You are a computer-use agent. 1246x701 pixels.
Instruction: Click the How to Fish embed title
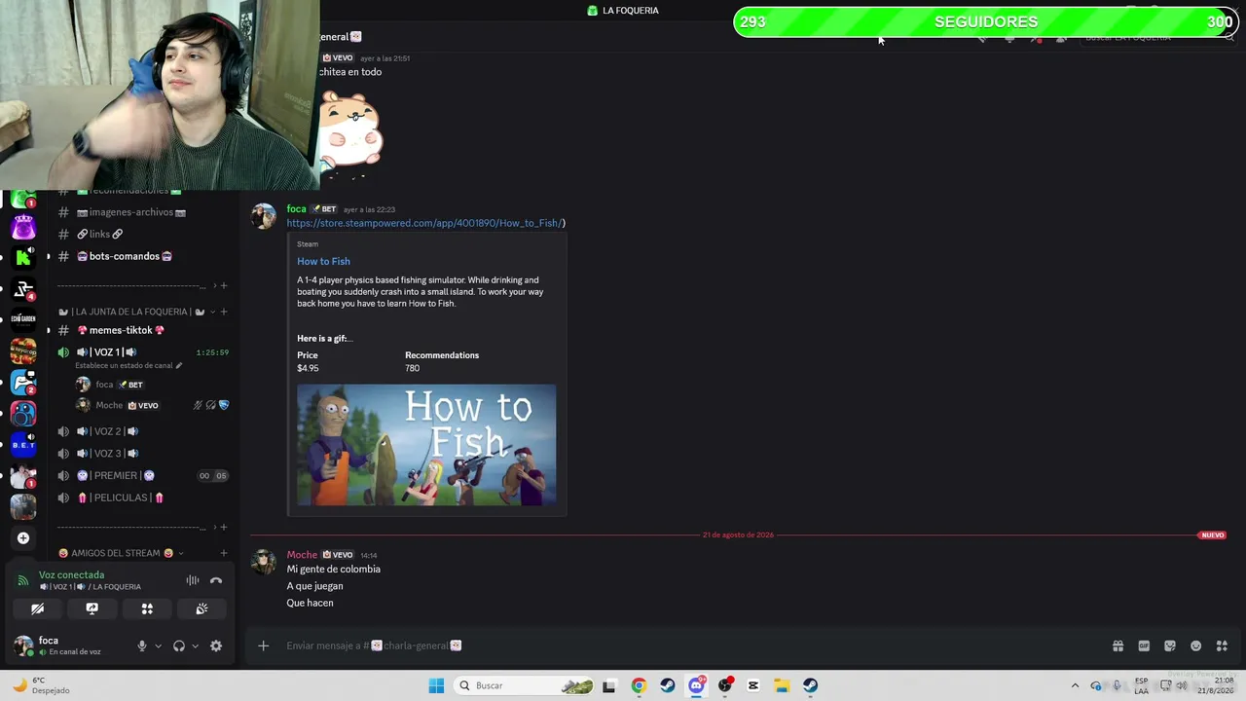(x=323, y=261)
